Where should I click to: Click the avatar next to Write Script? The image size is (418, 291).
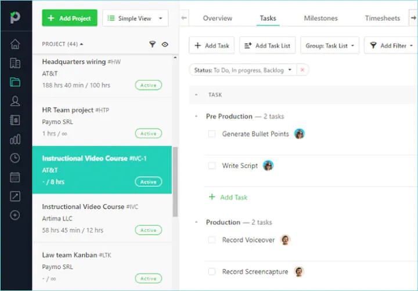[268, 166]
